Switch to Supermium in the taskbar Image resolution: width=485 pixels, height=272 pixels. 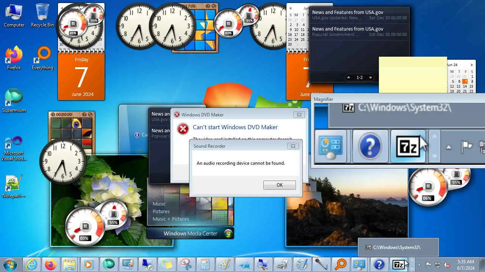(109, 265)
